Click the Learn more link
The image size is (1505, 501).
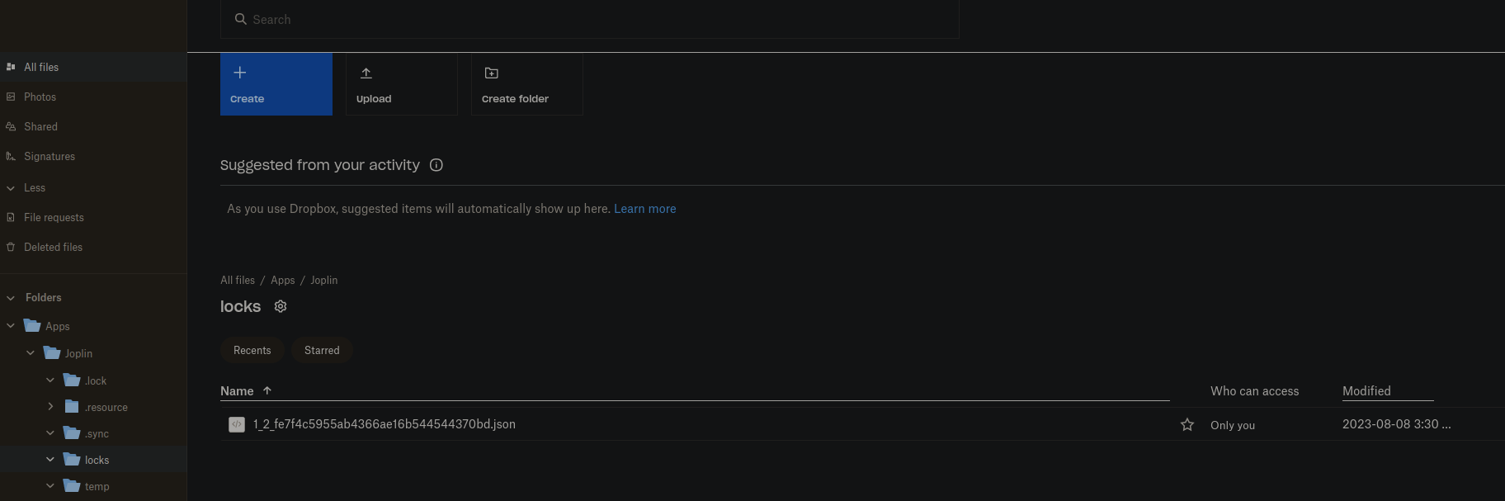tap(644, 208)
